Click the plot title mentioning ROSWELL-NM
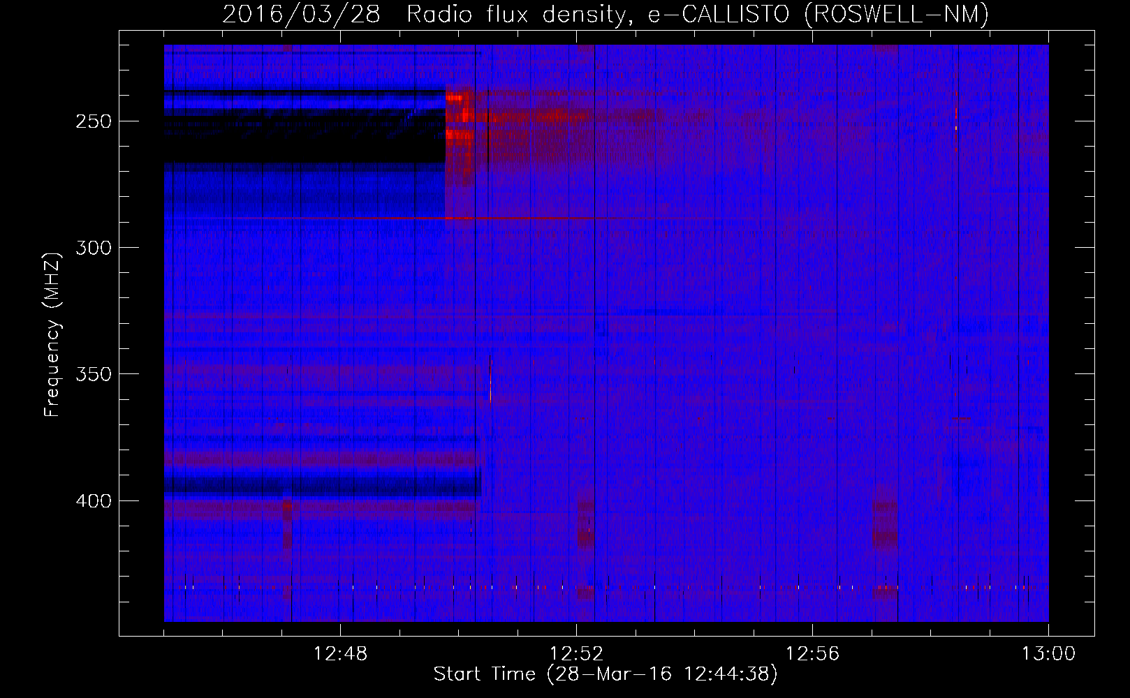 606,13
